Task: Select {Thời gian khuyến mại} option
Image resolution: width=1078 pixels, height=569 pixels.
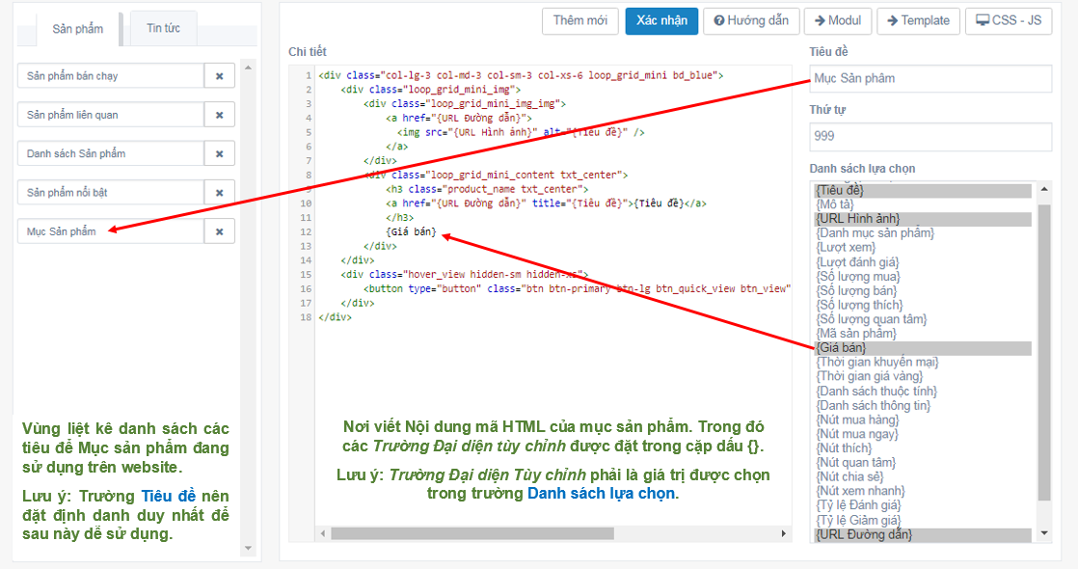Action: coord(923,362)
